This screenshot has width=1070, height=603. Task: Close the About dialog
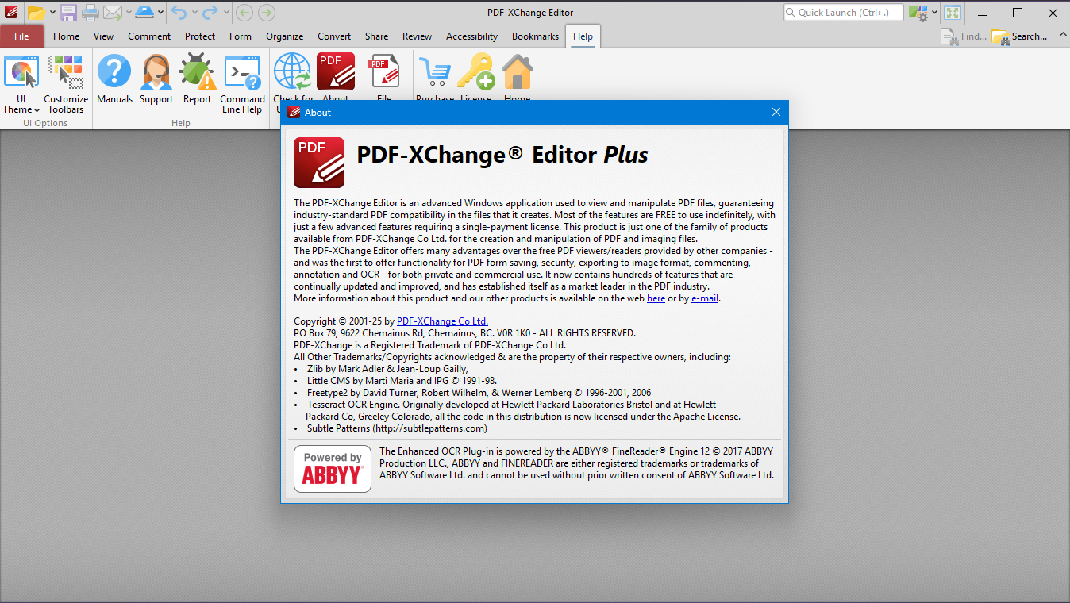[x=776, y=113]
